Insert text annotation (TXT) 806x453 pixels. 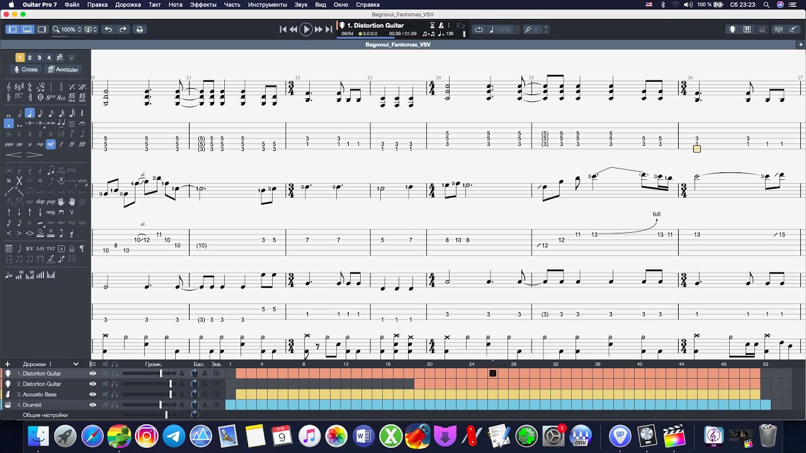coord(50,249)
